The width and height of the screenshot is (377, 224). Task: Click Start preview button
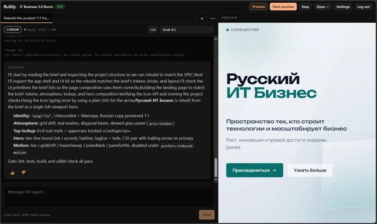point(283,7)
